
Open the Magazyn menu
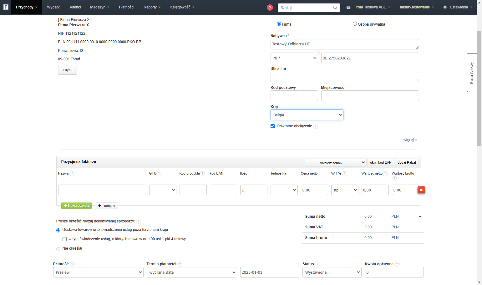[100, 7]
